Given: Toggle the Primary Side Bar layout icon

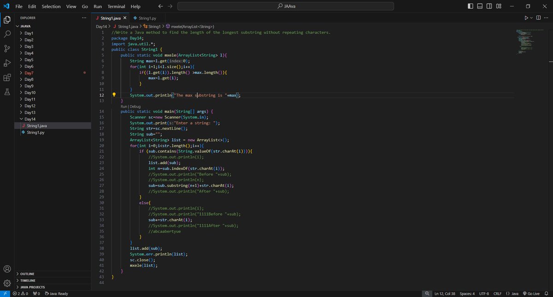Looking at the screenshot, I should pyautogui.click(x=470, y=6).
